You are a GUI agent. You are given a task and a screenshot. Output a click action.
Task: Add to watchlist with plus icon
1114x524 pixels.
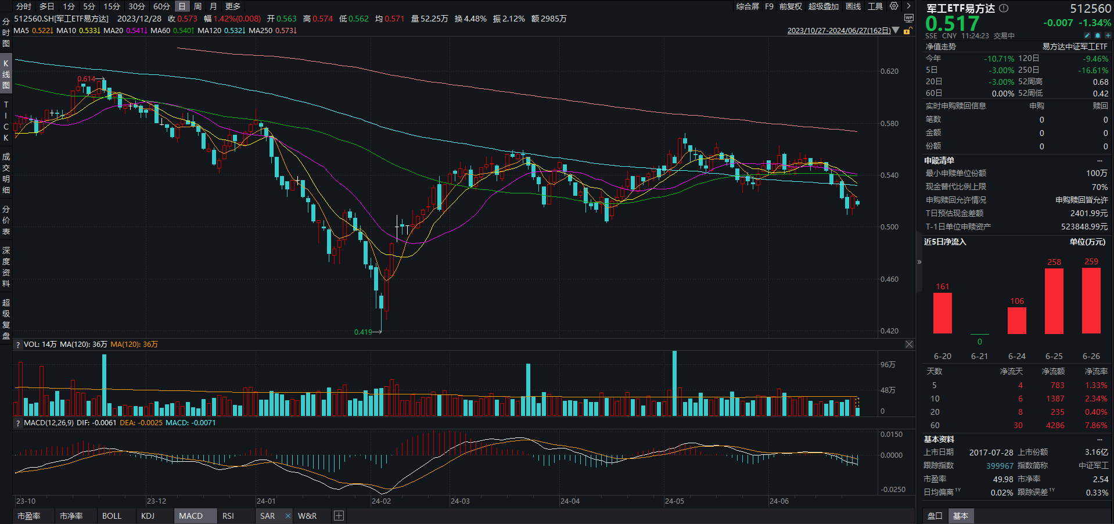(1108, 35)
